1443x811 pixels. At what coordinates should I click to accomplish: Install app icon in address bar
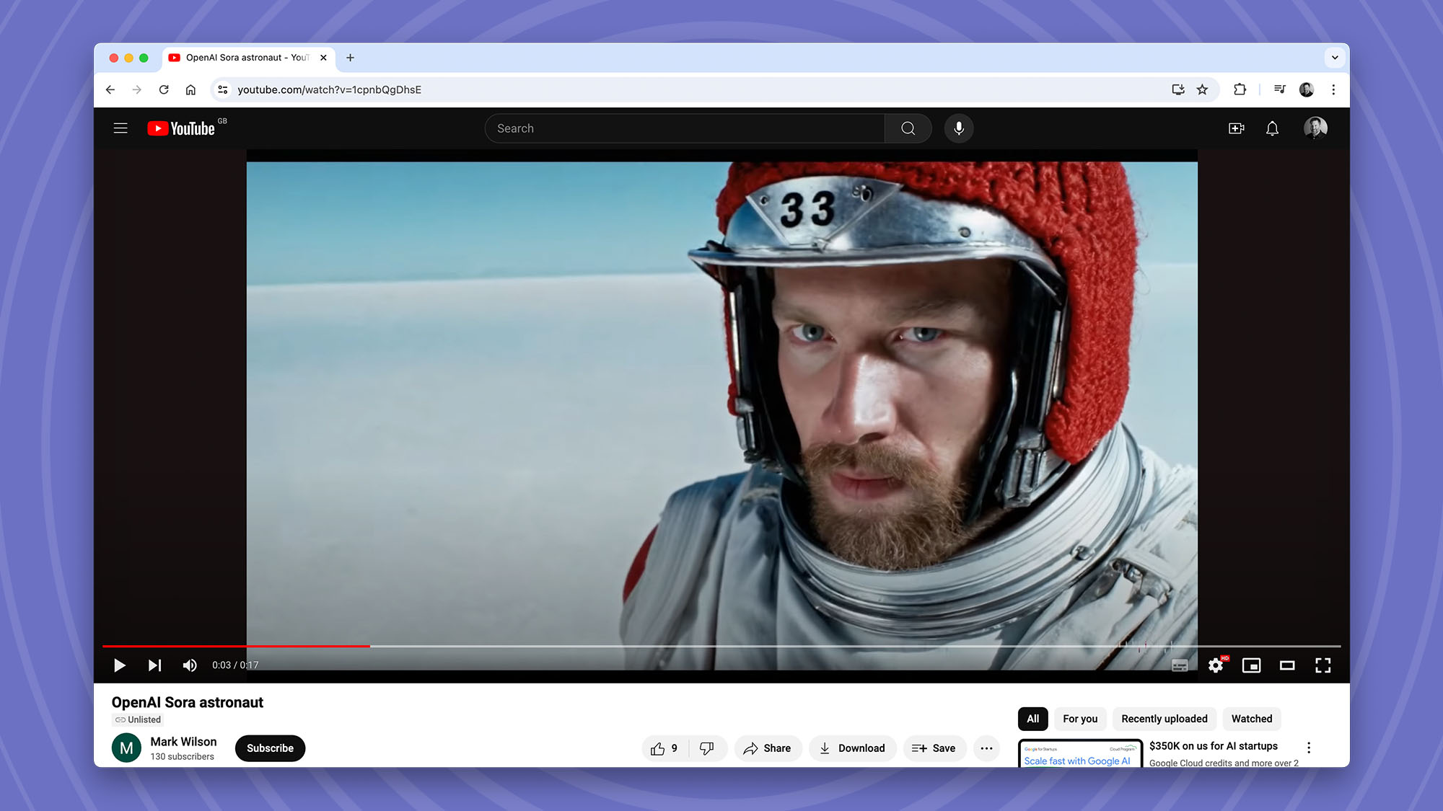point(1178,89)
